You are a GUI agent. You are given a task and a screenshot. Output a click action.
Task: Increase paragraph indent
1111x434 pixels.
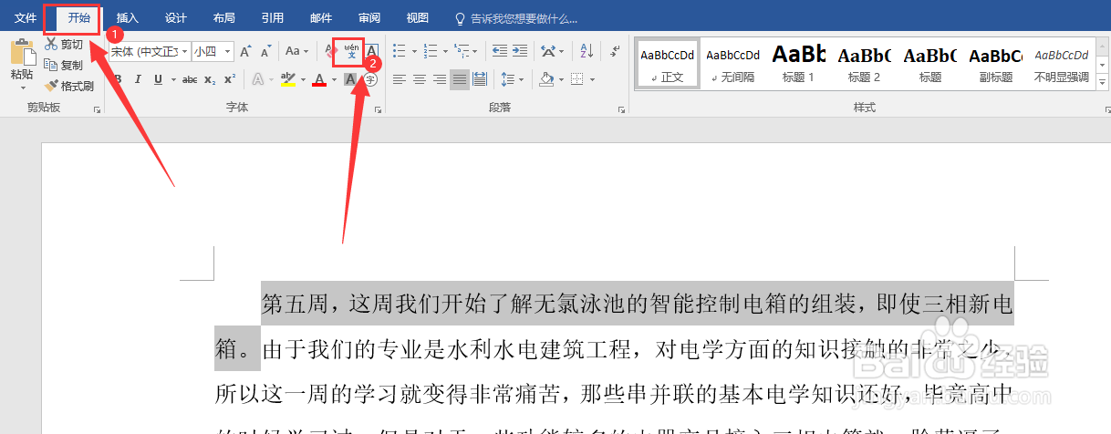point(521,51)
